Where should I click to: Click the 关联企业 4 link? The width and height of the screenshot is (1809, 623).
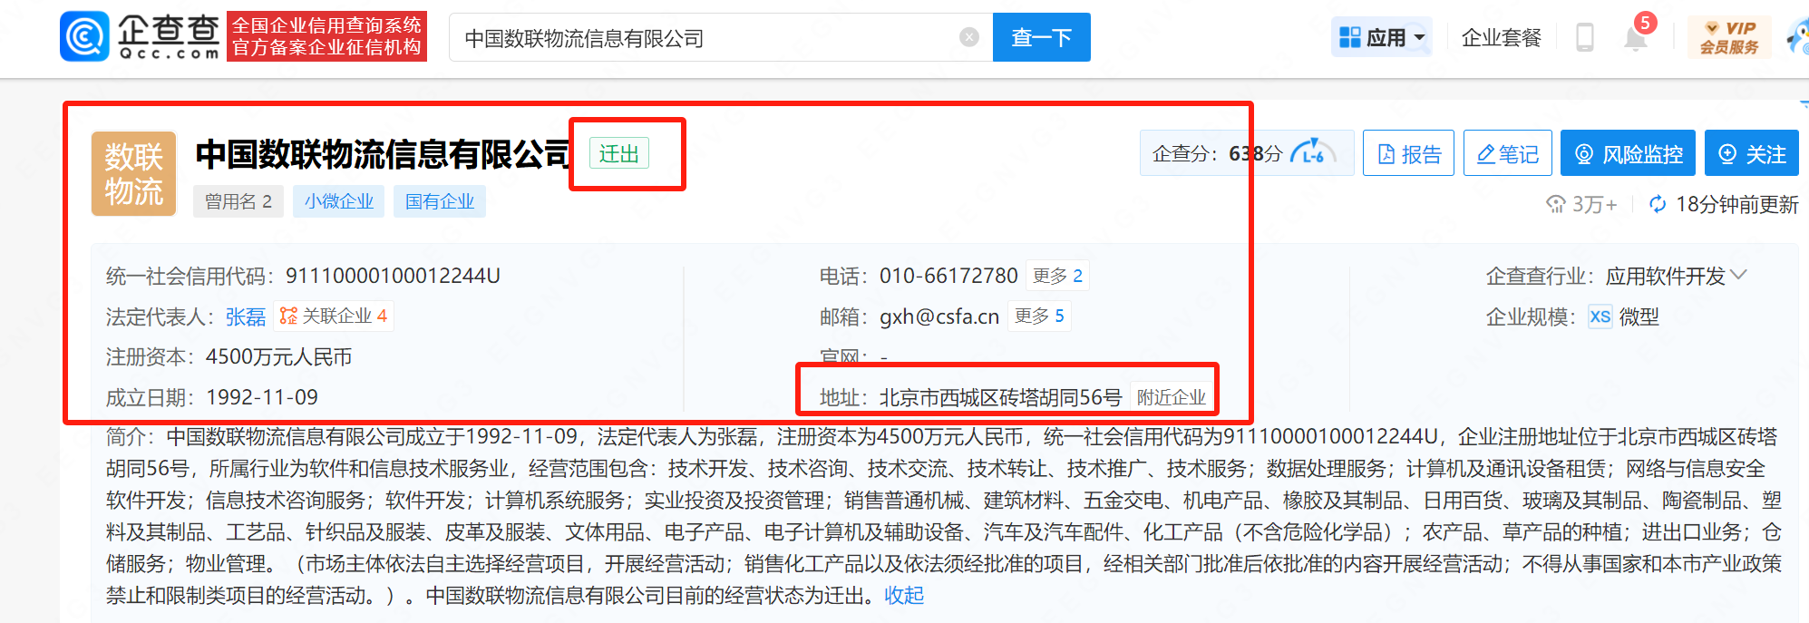334,316
